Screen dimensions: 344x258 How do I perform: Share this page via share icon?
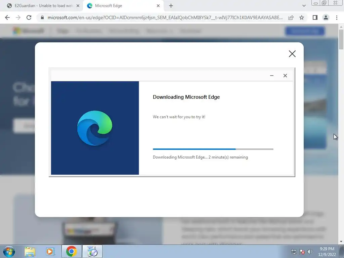291,17
